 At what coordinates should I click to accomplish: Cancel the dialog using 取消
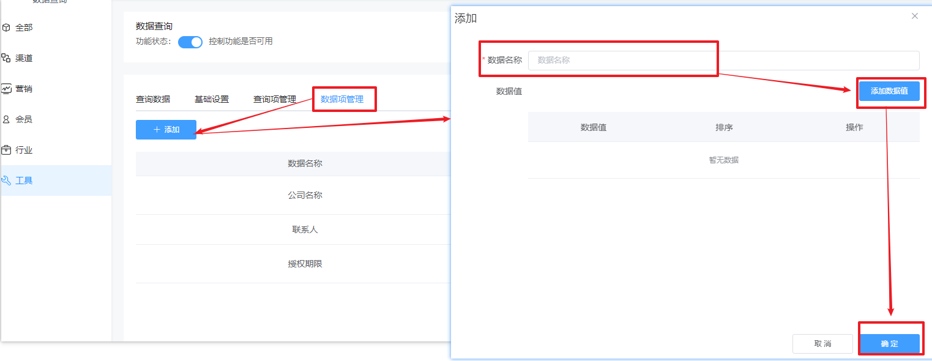pyautogui.click(x=822, y=343)
